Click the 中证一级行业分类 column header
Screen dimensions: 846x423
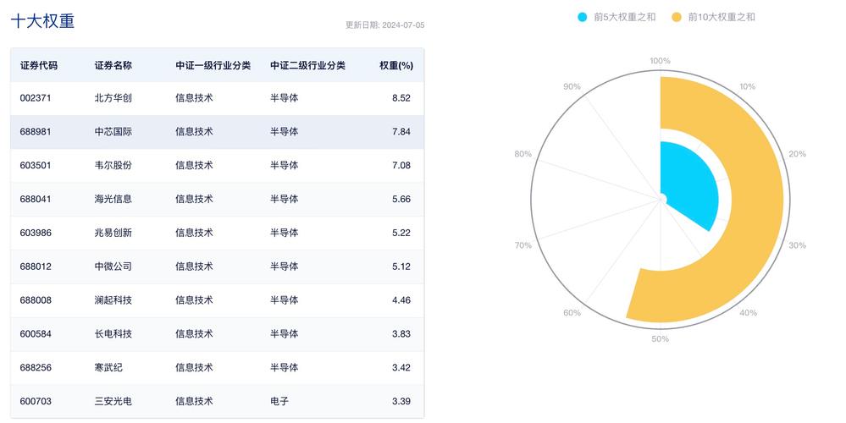coord(213,66)
